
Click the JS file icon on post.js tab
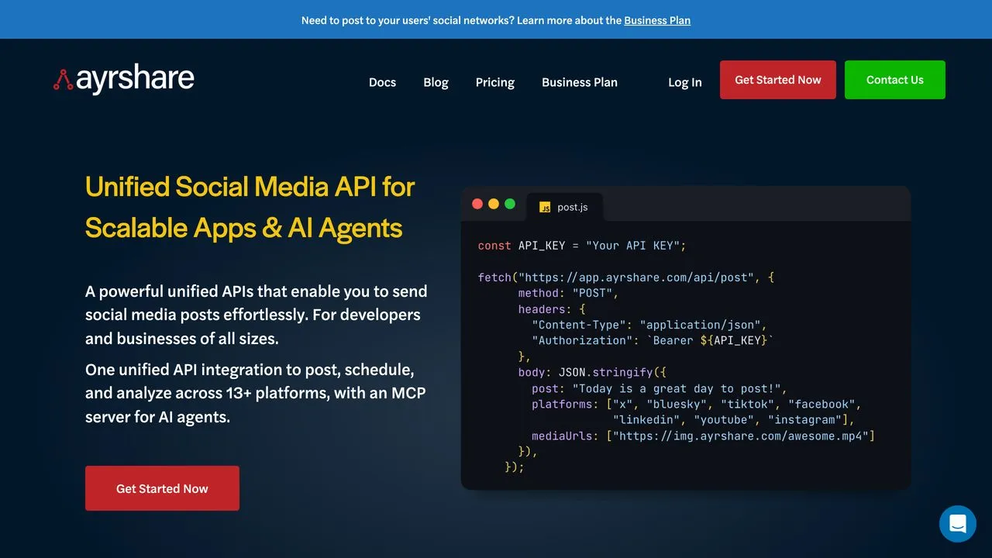coord(545,207)
